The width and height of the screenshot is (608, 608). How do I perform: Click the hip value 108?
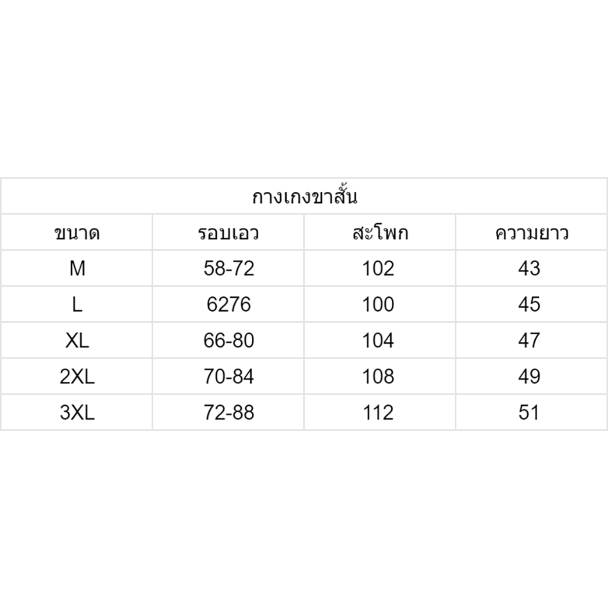(x=378, y=376)
